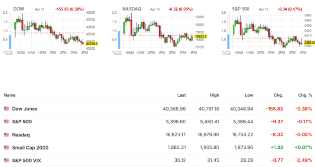
Task: Click the US flag icon beside Nasdaq
Action: point(6,135)
